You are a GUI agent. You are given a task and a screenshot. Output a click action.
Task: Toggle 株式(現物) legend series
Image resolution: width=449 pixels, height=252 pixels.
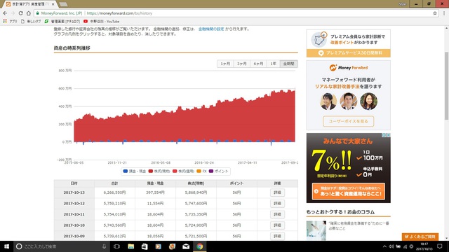pos(159,171)
